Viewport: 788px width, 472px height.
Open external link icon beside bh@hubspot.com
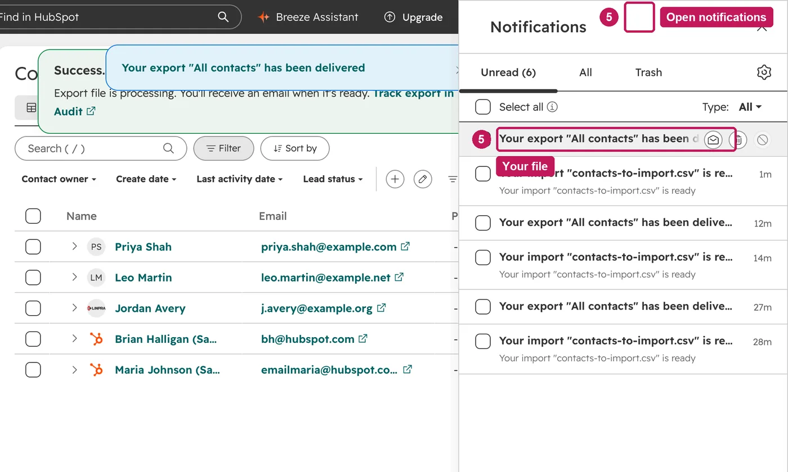(363, 339)
